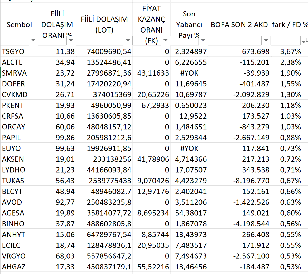The height and width of the screenshot is (274, 308).
Task: Select the Sembol header cell
Action: pos(20,24)
